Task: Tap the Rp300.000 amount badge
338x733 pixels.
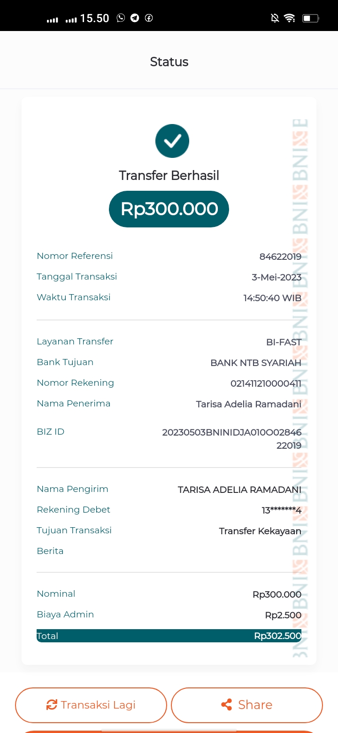Action: coord(169,209)
